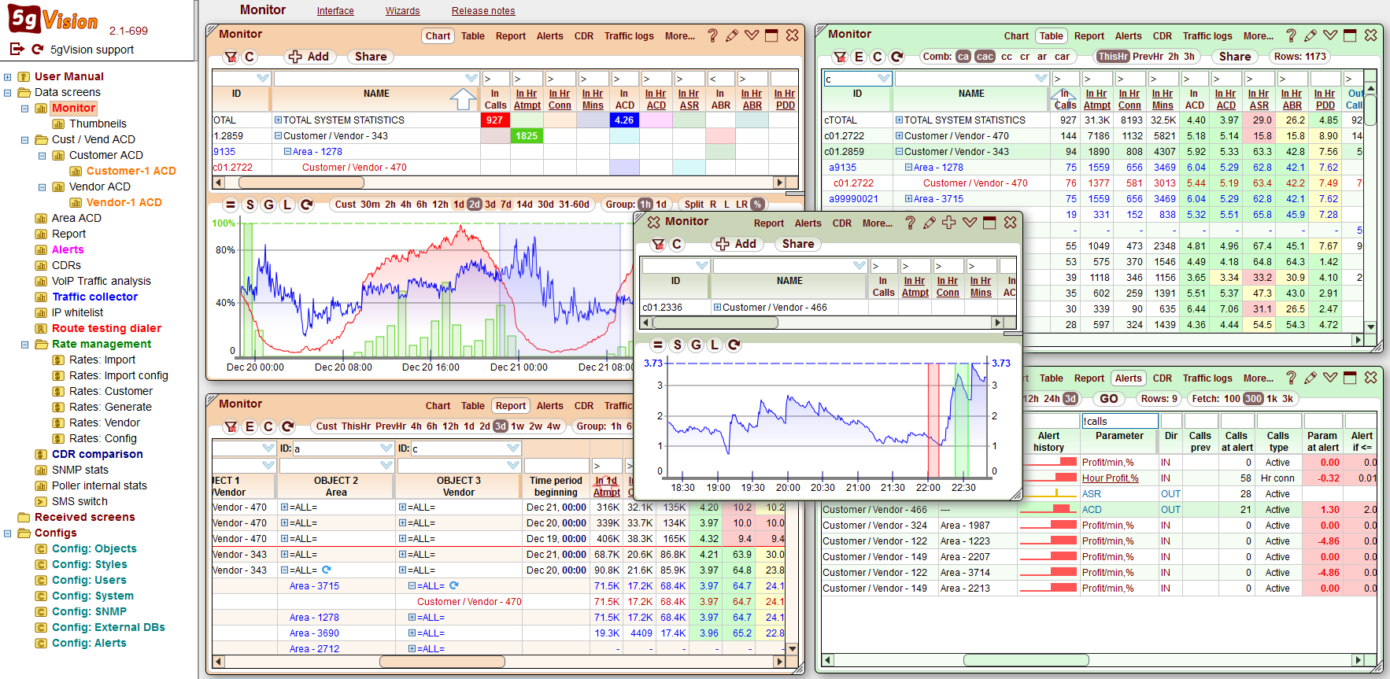Click clear filter icon in floating Monitor window
1390x679 pixels.
658,244
